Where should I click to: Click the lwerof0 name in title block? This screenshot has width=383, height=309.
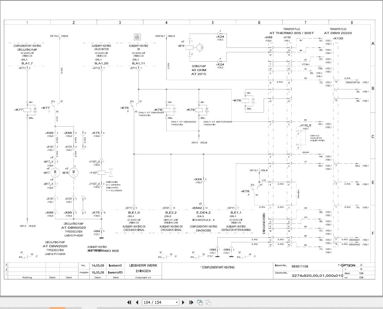115,273
